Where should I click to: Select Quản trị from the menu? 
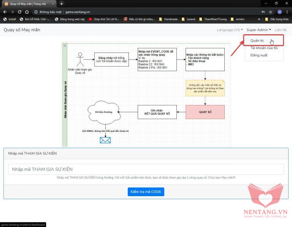[257, 40]
